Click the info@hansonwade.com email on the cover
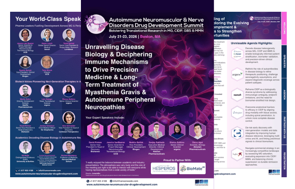Screen dimensions: 295x189 click(x=126, y=181)
